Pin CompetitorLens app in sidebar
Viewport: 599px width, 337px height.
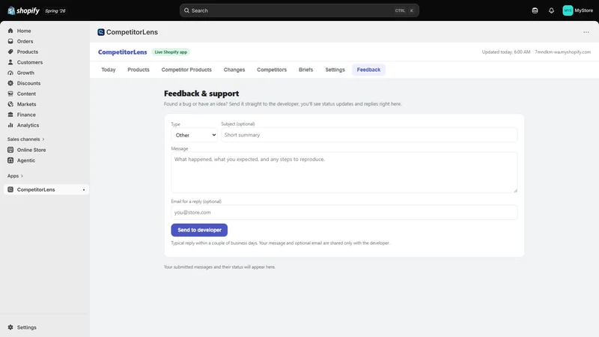(x=84, y=190)
